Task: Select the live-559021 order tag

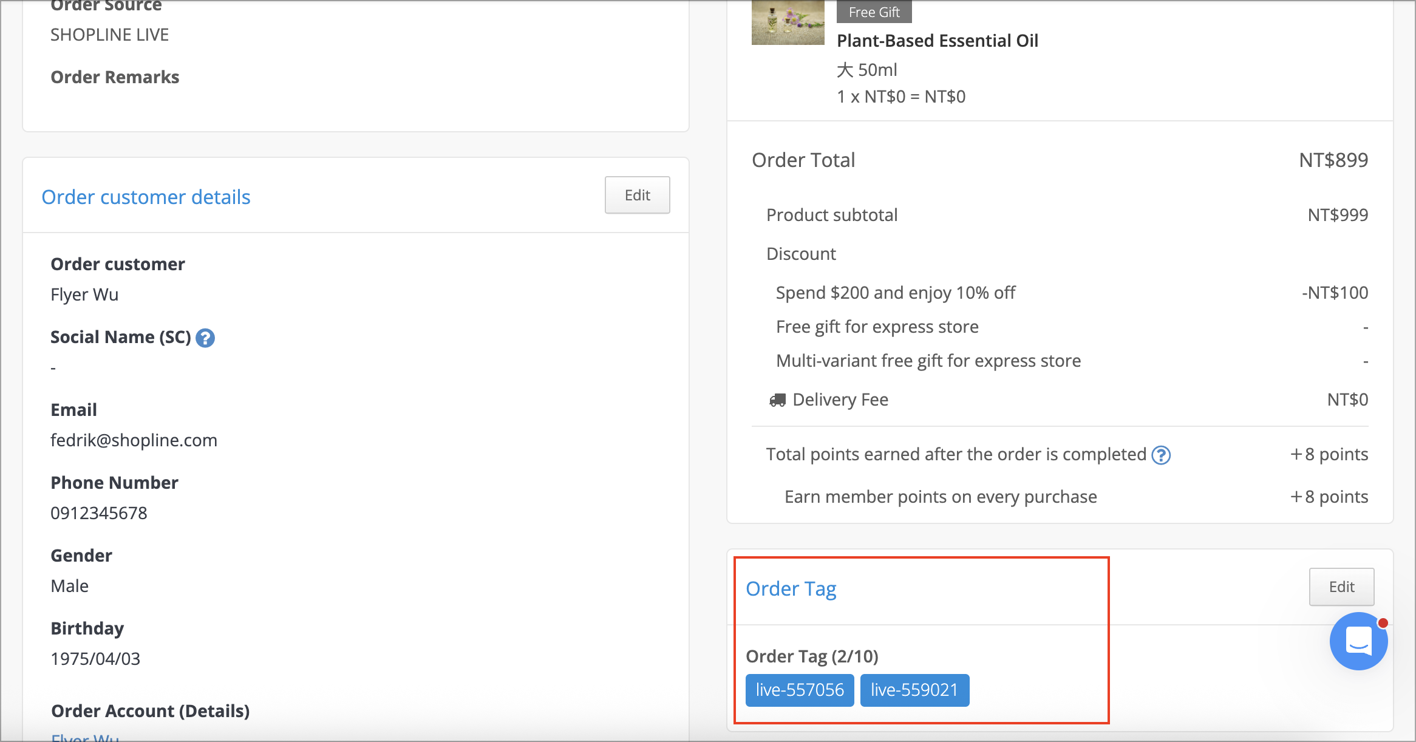Action: 914,690
